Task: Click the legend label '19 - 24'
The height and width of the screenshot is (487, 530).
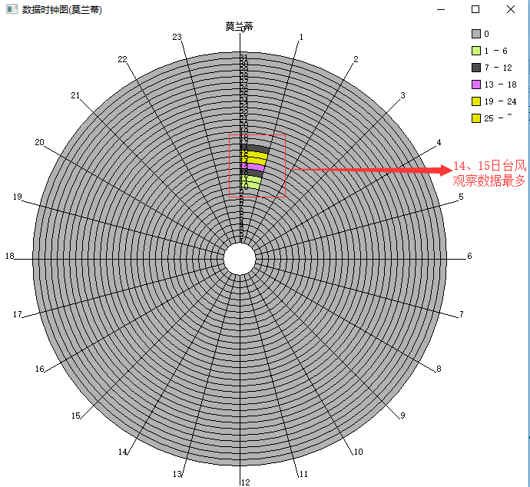Action: [x=500, y=101]
